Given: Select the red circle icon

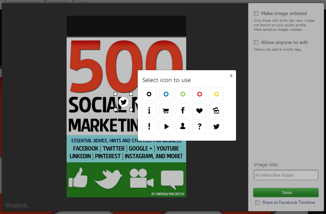Looking at the screenshot, I should [199, 94].
